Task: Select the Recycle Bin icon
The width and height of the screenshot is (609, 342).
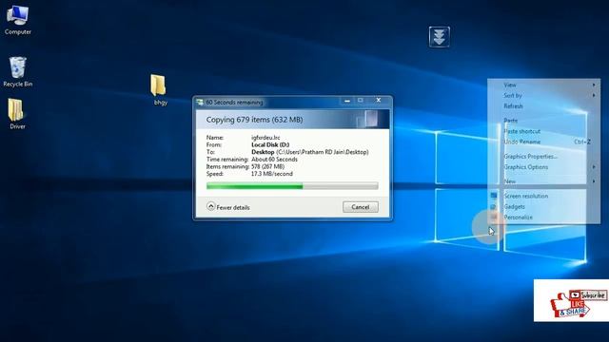Action: (x=17, y=71)
